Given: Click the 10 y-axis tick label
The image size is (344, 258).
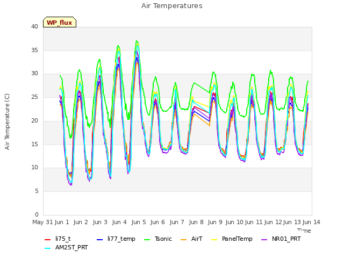Looking at the screenshot, I should (34, 167).
